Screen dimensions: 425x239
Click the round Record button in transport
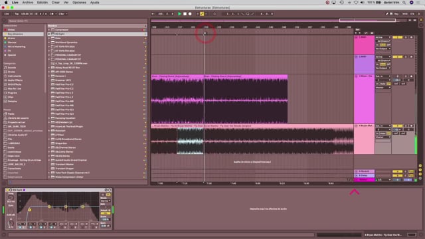tap(190, 14)
